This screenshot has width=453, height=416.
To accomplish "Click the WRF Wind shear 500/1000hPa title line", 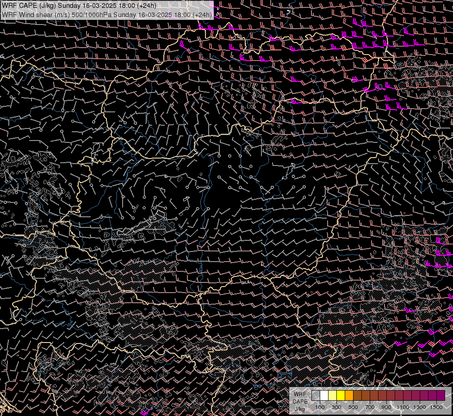I will pyautogui.click(x=107, y=15).
